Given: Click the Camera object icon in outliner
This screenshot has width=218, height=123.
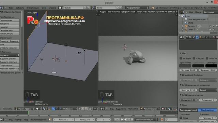Looking at the screenshot, I should click(x=186, y=26).
